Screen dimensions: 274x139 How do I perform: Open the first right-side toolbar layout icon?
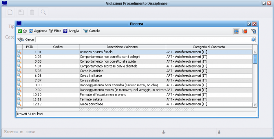click(236, 31)
